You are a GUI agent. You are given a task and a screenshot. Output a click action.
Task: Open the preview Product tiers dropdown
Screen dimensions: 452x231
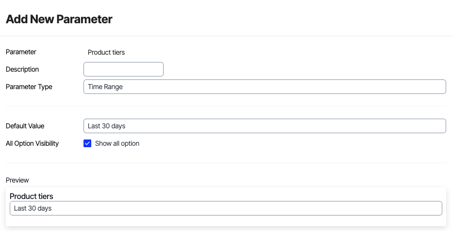[x=226, y=208]
